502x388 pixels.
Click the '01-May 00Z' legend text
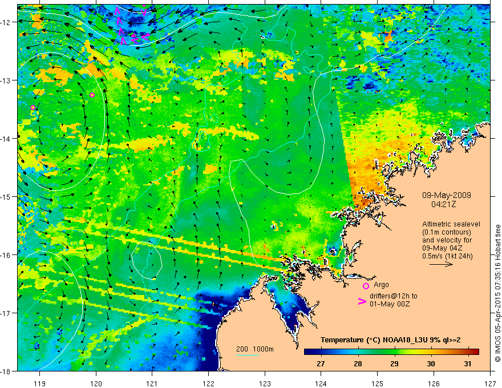point(390,304)
